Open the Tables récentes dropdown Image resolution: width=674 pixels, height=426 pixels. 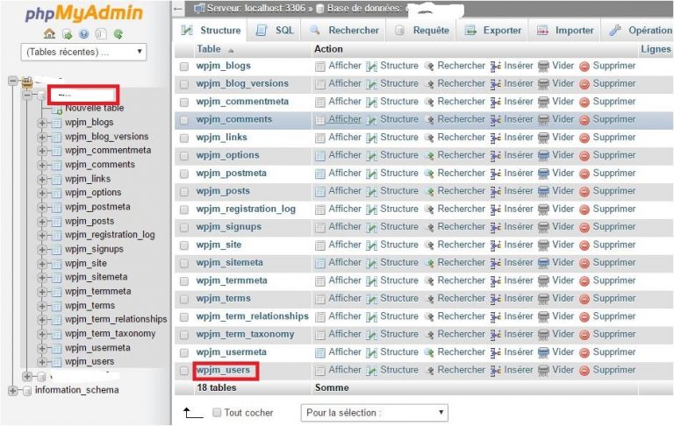coord(84,52)
